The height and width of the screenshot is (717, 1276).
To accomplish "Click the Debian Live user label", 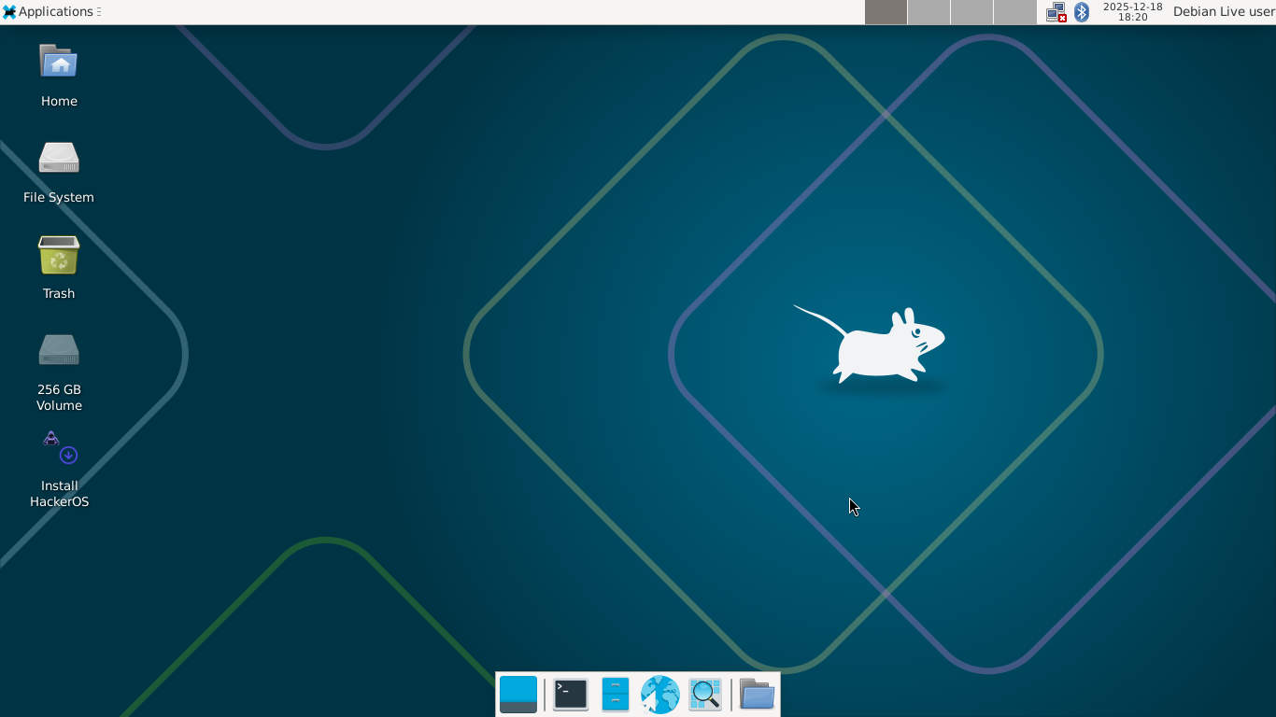I will (1222, 12).
